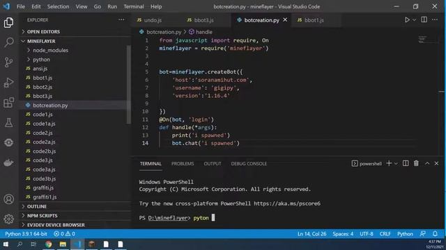This screenshot has height=250, width=446.
Task: Show errors and warnings count in status bar
Action: pyautogui.click(x=64, y=234)
